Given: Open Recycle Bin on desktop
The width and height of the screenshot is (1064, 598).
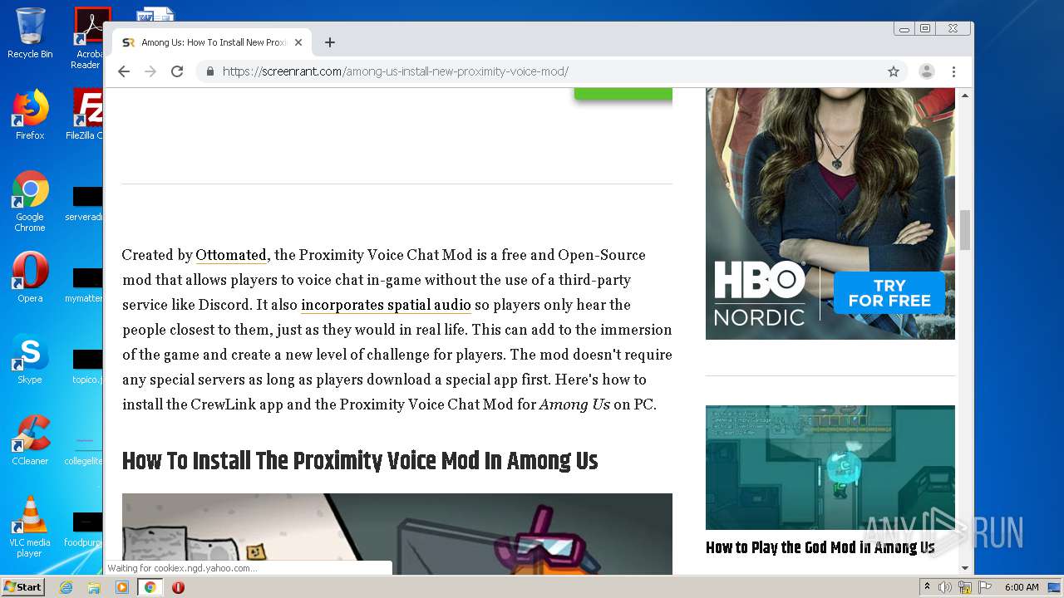Looking at the screenshot, I should coord(30,33).
